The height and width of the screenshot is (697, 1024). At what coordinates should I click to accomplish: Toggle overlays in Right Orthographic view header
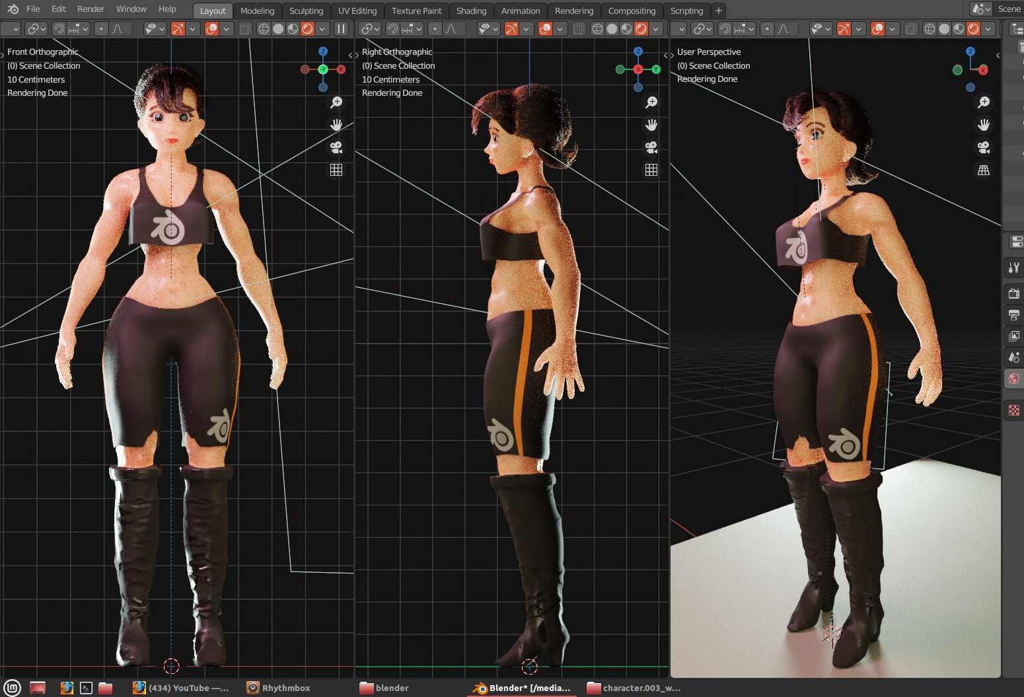pos(545,29)
